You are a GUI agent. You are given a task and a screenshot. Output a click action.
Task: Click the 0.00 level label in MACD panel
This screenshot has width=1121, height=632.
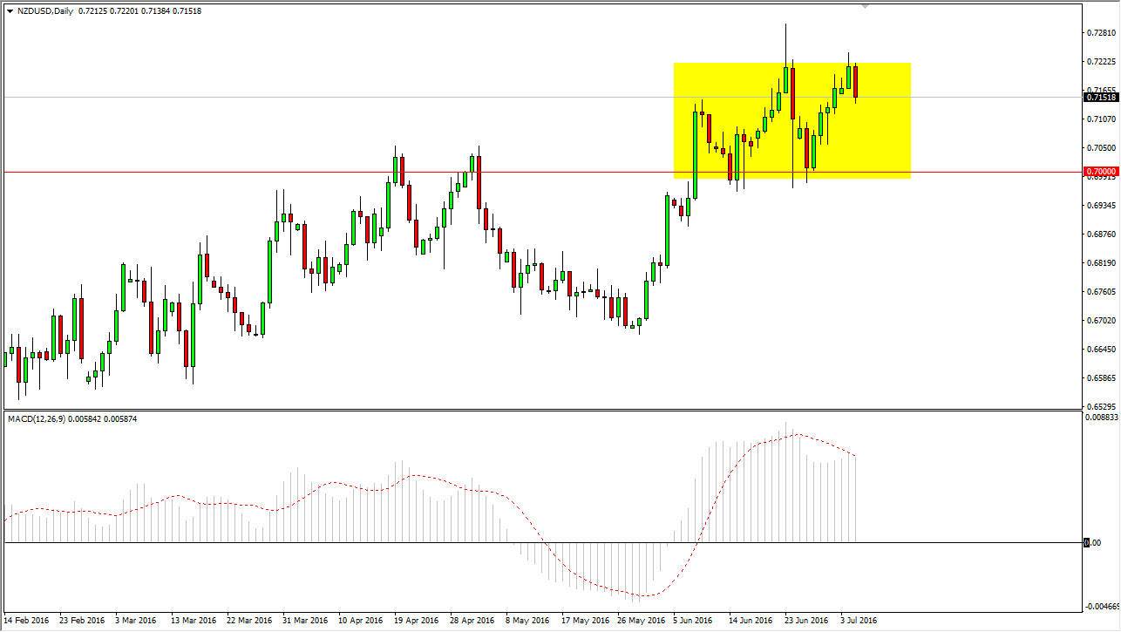point(1092,540)
